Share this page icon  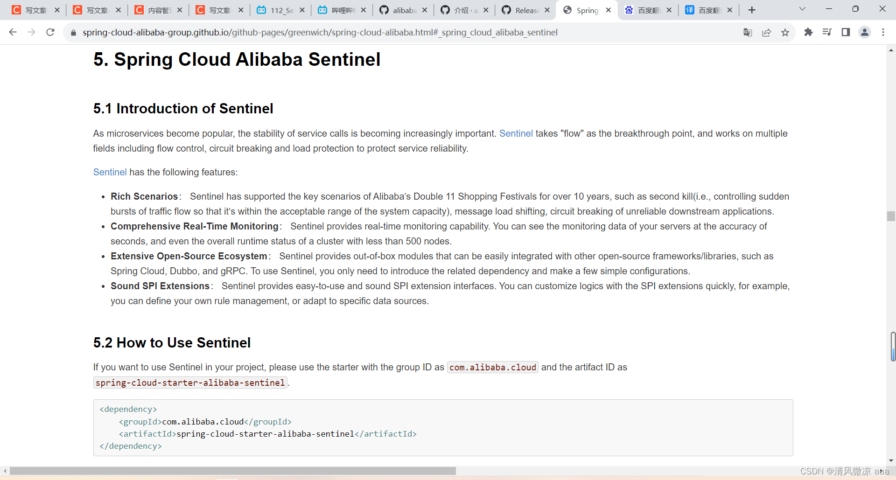click(766, 32)
